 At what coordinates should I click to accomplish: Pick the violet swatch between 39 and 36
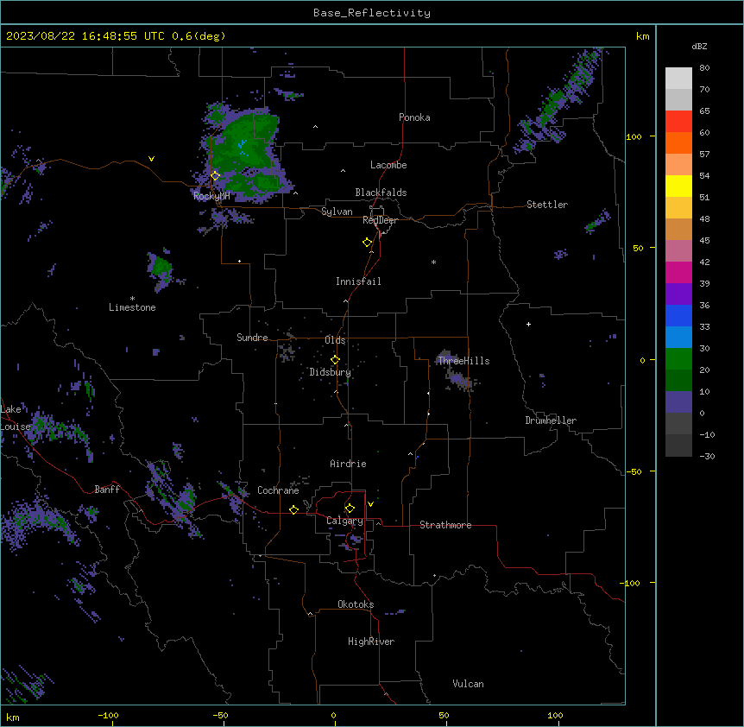click(678, 294)
